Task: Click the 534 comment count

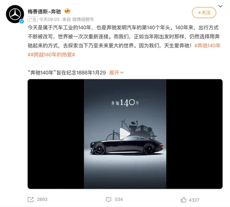Action: 119,199
